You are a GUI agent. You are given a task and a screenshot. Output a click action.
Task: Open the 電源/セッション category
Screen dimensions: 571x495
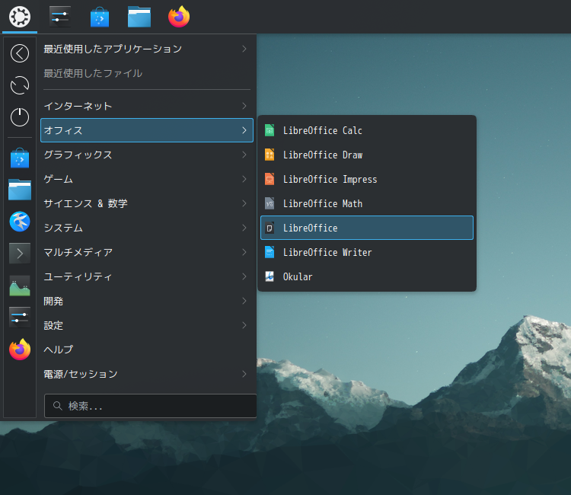click(147, 374)
